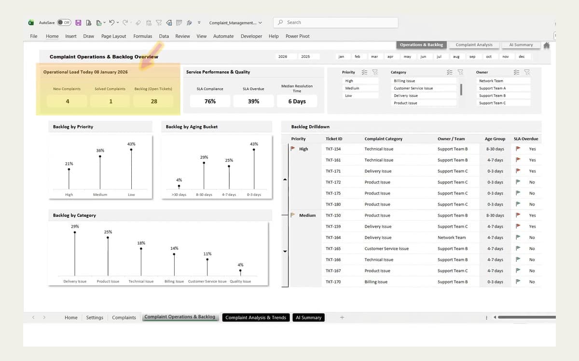Open the Undo history dropdown arrow
The width and height of the screenshot is (579, 361).
(x=118, y=23)
